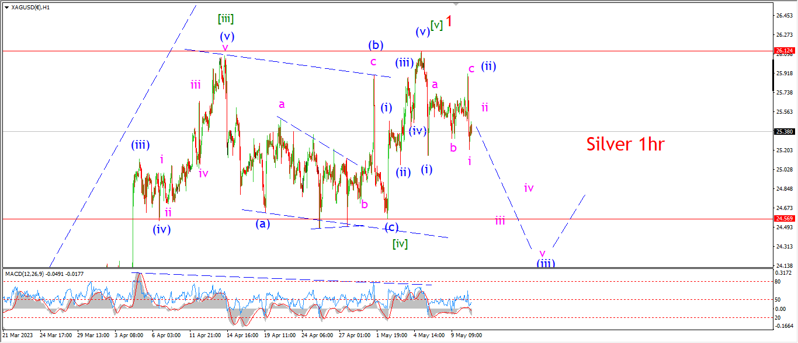Viewport: 798px width, 343px height.
Task: Click the MACD 80 level on indicator scale
Action: tap(779, 282)
